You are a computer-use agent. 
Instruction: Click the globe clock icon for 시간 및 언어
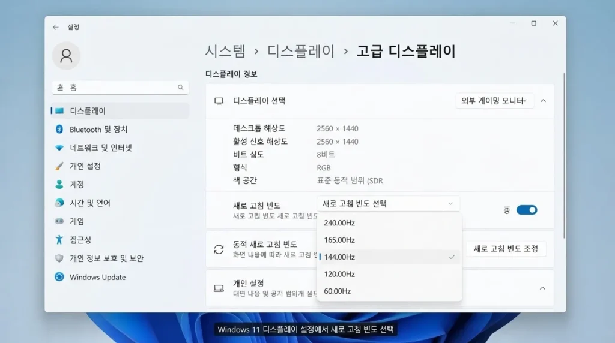point(59,203)
